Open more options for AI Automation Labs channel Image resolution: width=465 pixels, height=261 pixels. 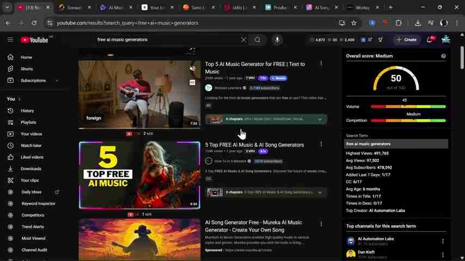click(443, 241)
